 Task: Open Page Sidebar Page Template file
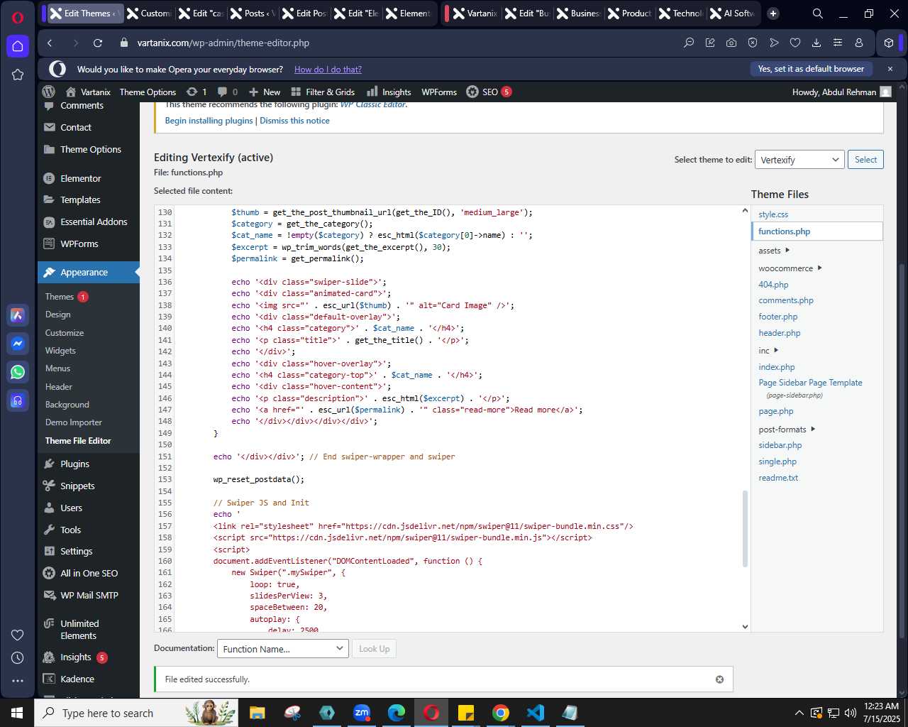click(x=810, y=383)
